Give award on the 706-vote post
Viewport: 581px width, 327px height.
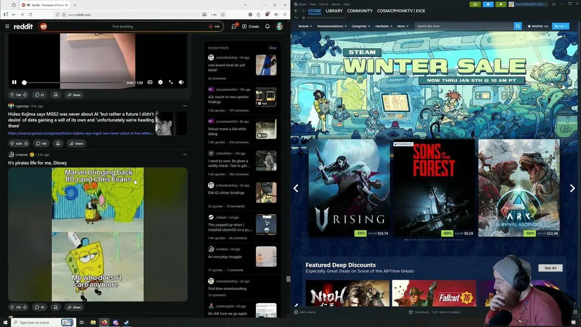[x=55, y=95]
